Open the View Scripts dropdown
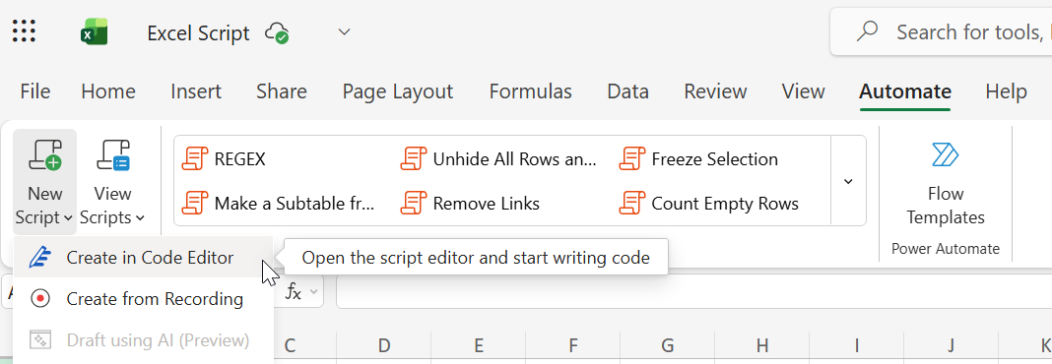The height and width of the screenshot is (364, 1052). tap(112, 181)
